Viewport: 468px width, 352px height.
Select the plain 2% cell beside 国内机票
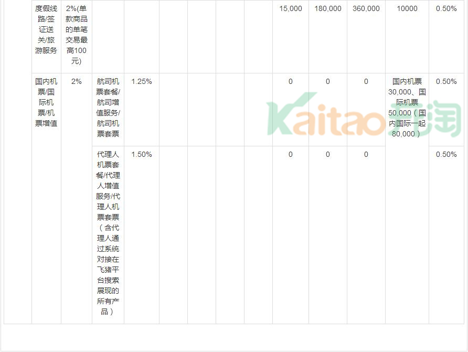77,81
